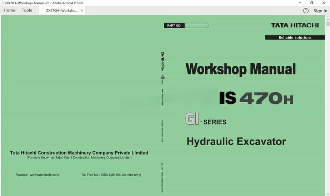Click the vertical scrollbar up arrow
The height and width of the screenshot is (196, 330).
tap(328, 19)
